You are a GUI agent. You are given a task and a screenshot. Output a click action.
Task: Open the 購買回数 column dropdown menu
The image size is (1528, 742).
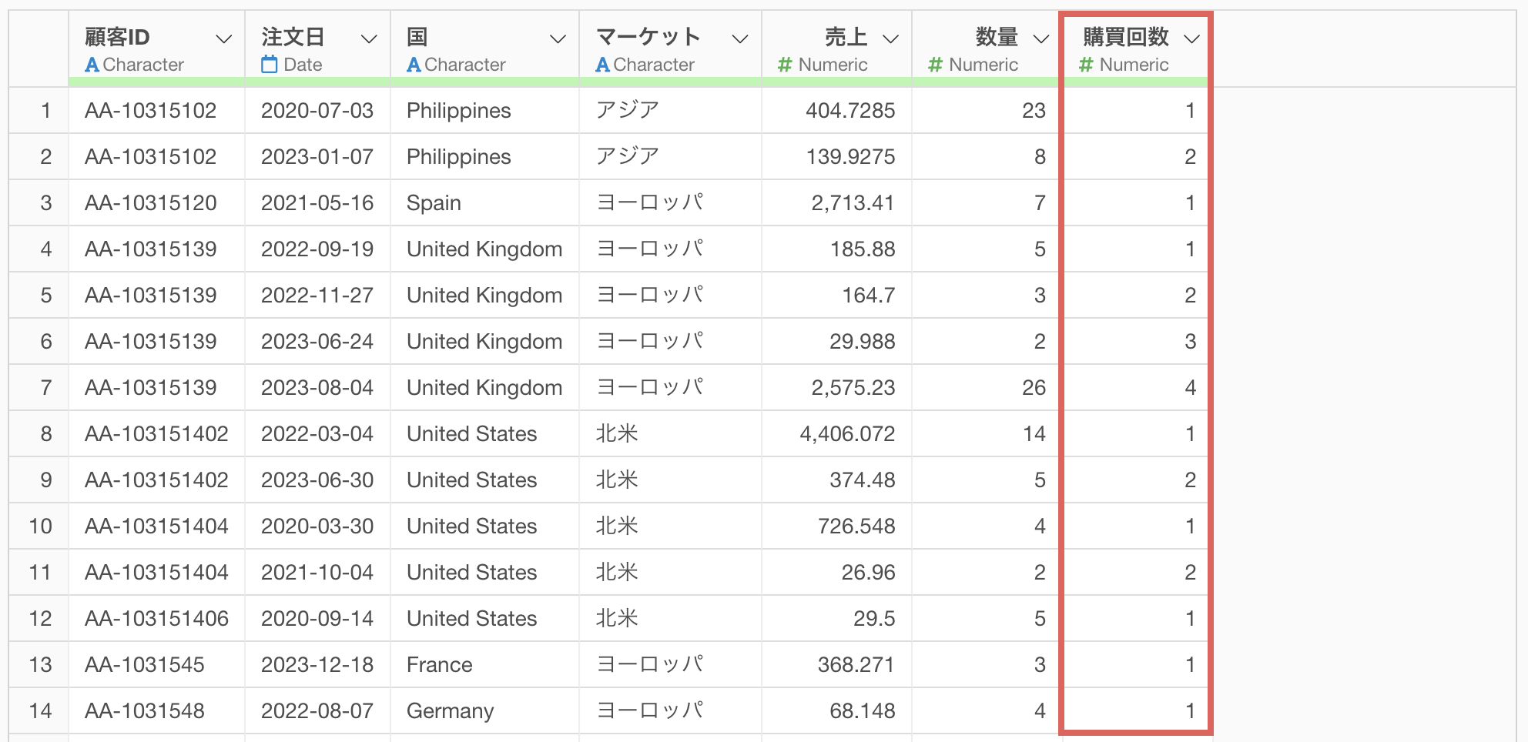[x=1192, y=39]
